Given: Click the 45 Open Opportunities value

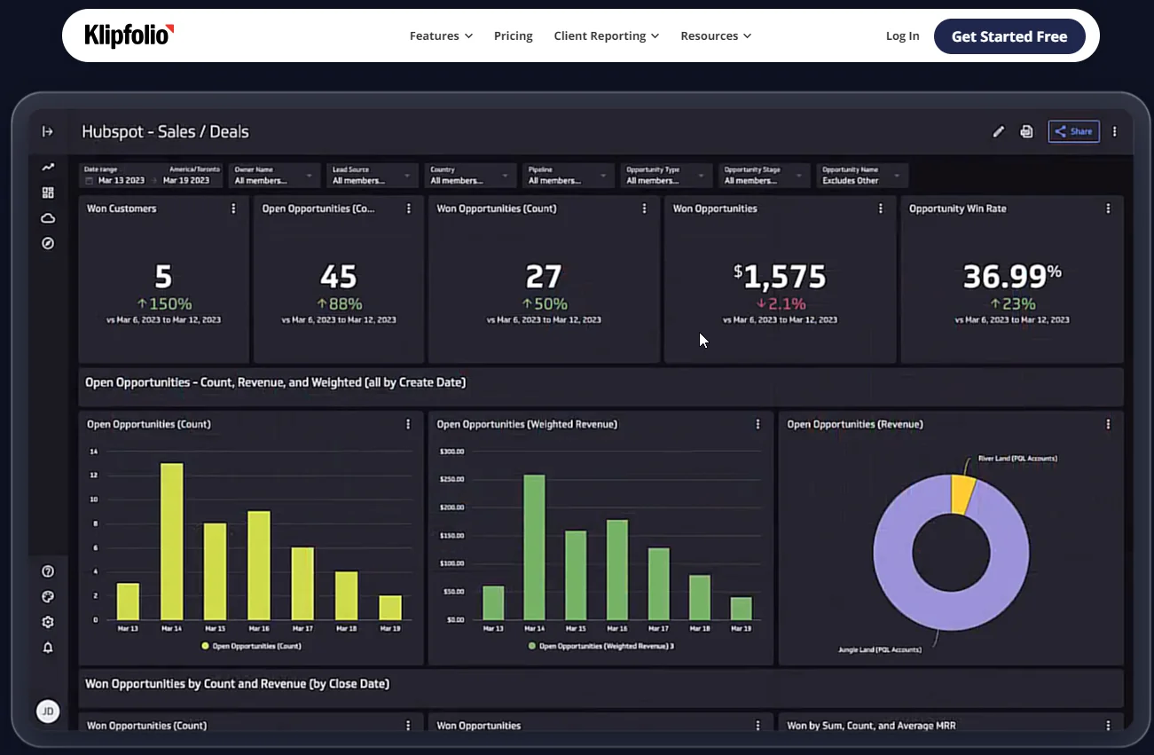Looking at the screenshot, I should tap(338, 277).
